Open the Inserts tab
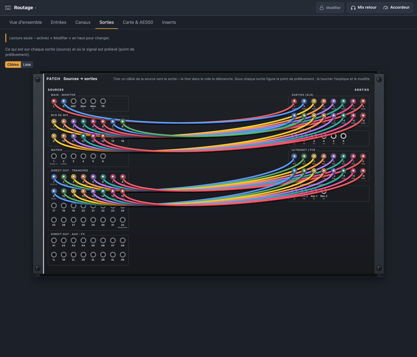Viewport: 417px width, 357px height. pos(169,22)
